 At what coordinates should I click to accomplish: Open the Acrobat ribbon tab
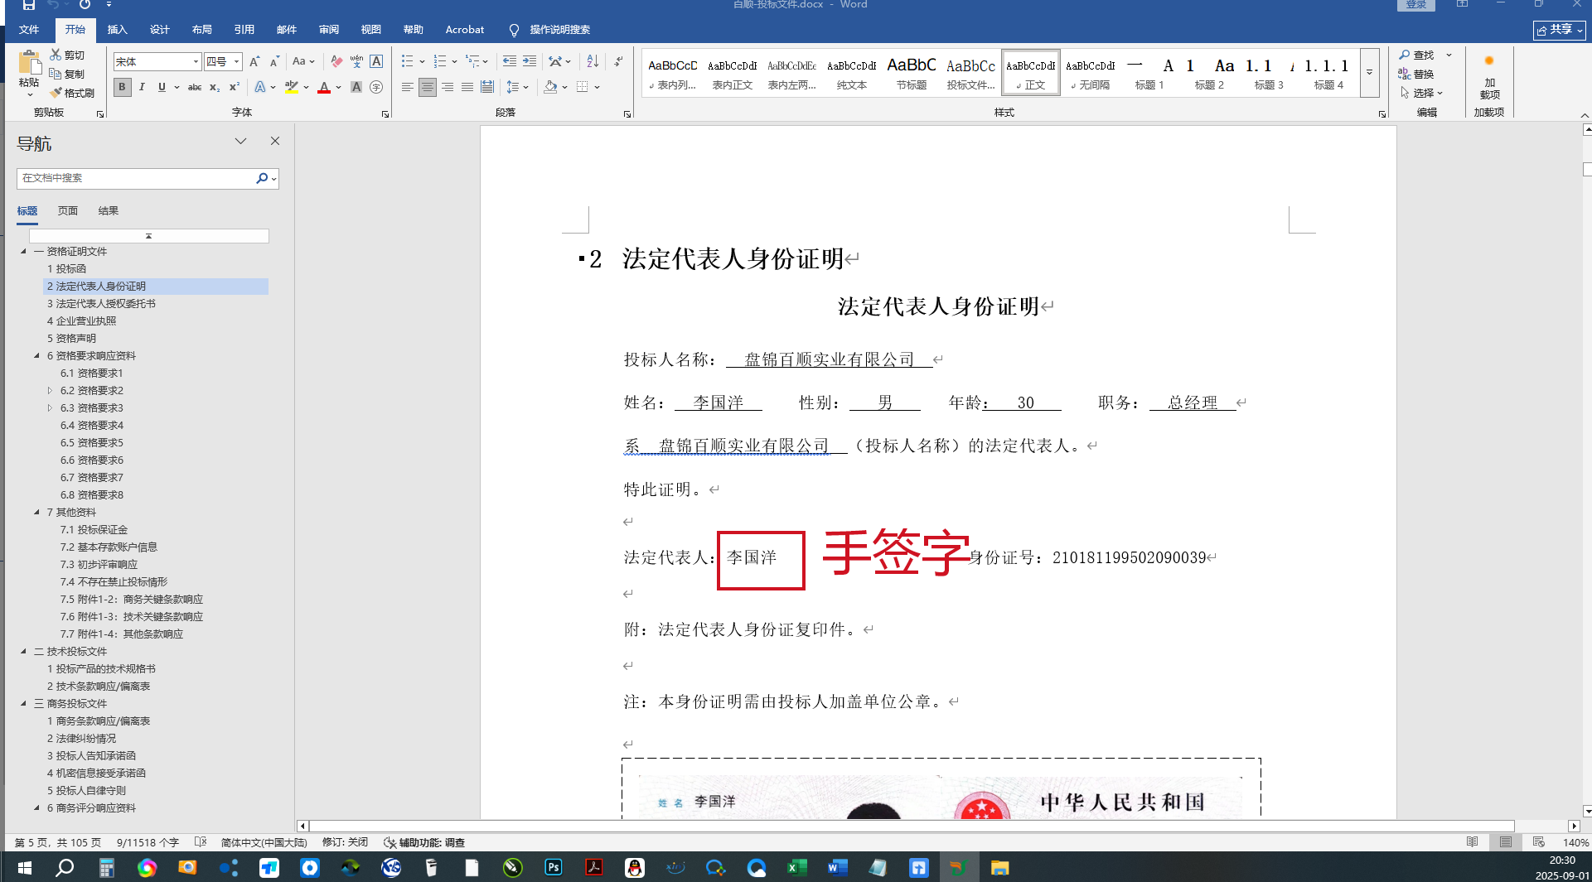[464, 30]
